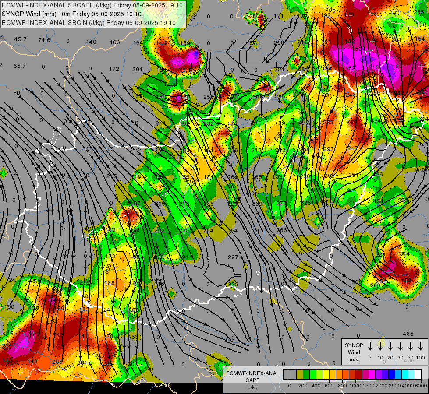Click the '328' value on the map
The height and width of the screenshot is (394, 429).
tap(380, 254)
